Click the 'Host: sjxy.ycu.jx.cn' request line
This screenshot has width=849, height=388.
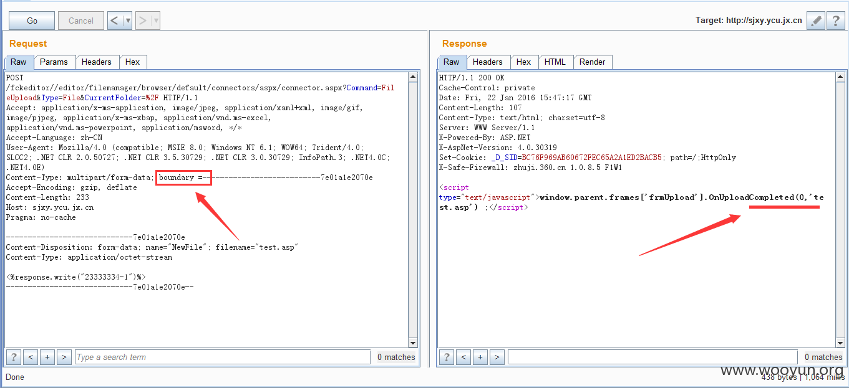click(50, 207)
